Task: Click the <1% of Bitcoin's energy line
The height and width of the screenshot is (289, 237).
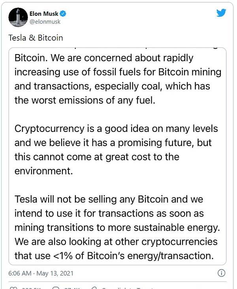Action: pyautogui.click(x=114, y=256)
